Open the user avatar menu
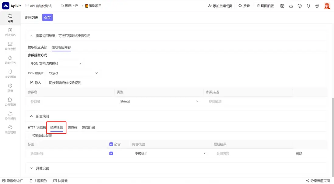This screenshot has height=184, width=334. 327,6
